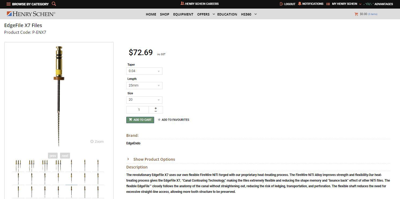
Task: Open the HS360 menu item
Action: pyautogui.click(x=246, y=14)
